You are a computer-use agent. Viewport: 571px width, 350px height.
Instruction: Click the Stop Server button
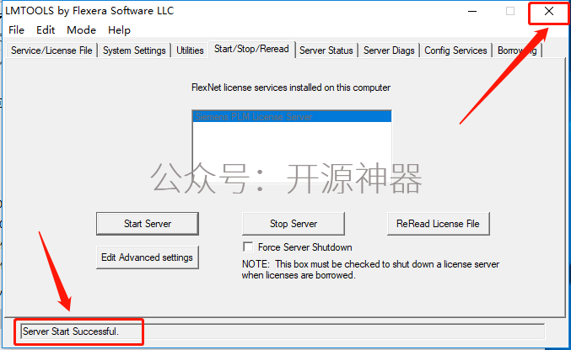(294, 224)
